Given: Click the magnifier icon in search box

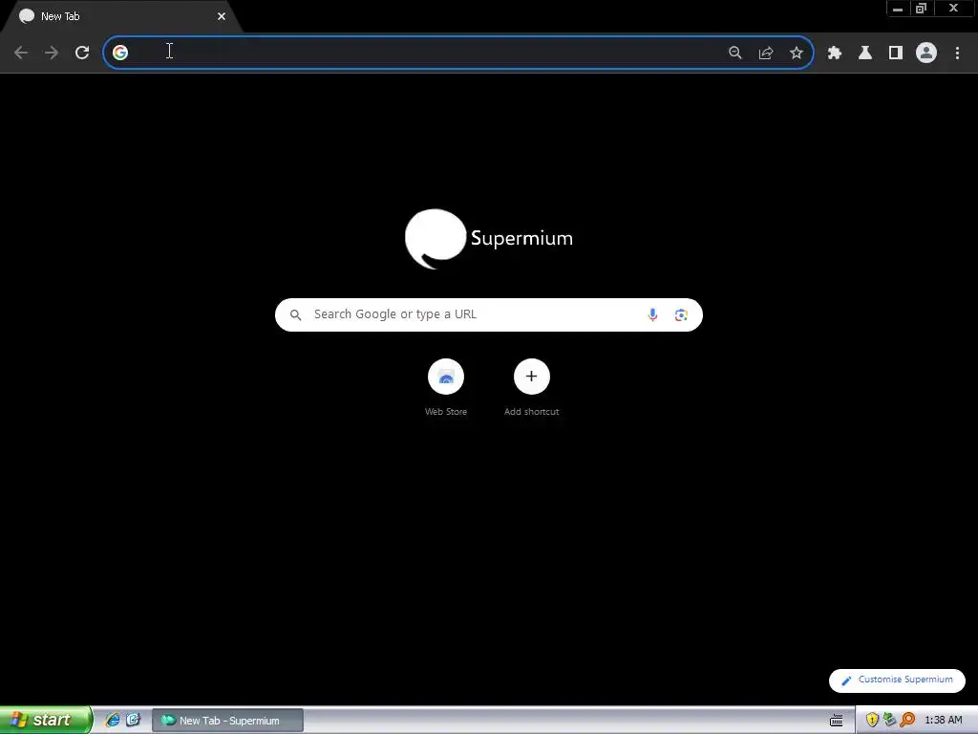Looking at the screenshot, I should point(296,314).
